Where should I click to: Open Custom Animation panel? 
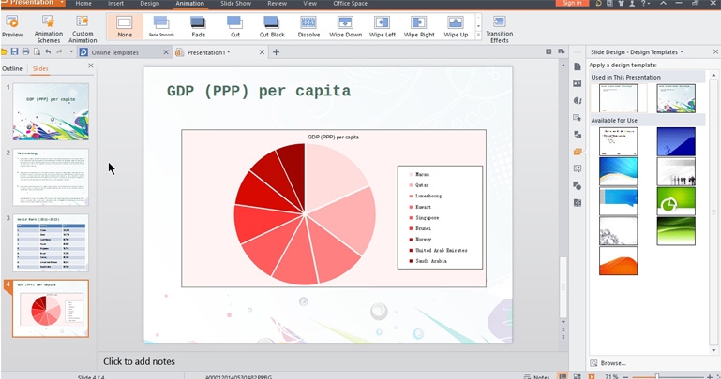coord(83,28)
